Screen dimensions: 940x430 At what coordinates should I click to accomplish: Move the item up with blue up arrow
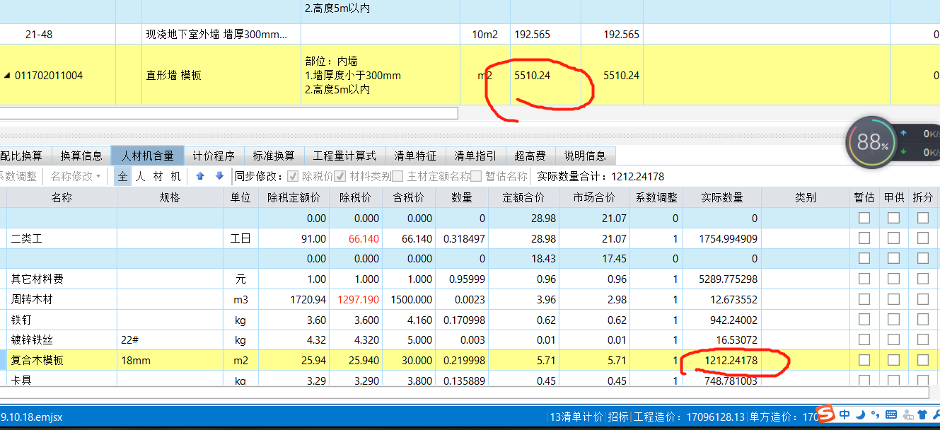(x=200, y=176)
